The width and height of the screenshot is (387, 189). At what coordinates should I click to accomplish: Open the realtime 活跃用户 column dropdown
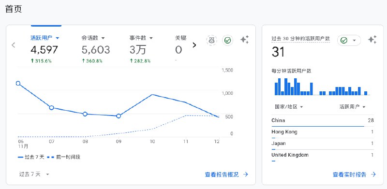click(352, 107)
